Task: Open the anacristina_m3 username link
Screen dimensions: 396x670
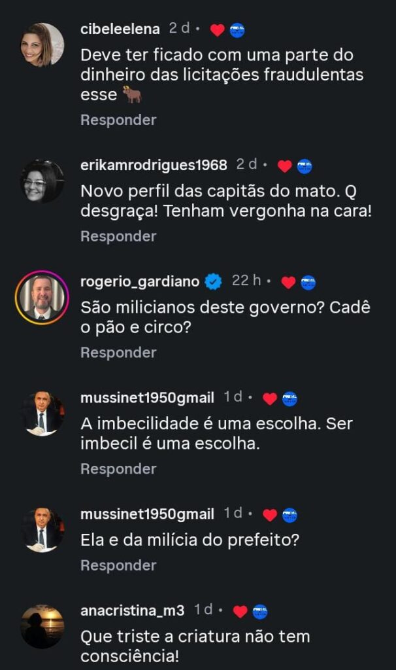Action: [133, 610]
